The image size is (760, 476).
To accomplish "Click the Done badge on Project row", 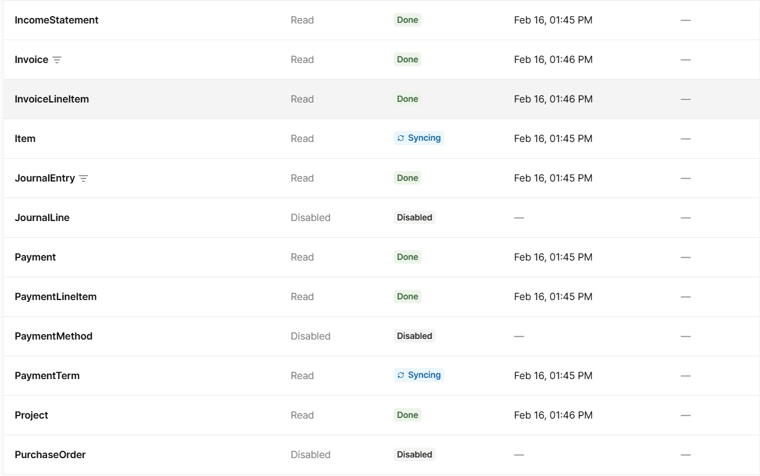I will click(x=407, y=415).
